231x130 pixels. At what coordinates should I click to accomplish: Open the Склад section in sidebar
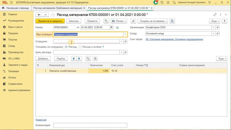(x=12, y=46)
